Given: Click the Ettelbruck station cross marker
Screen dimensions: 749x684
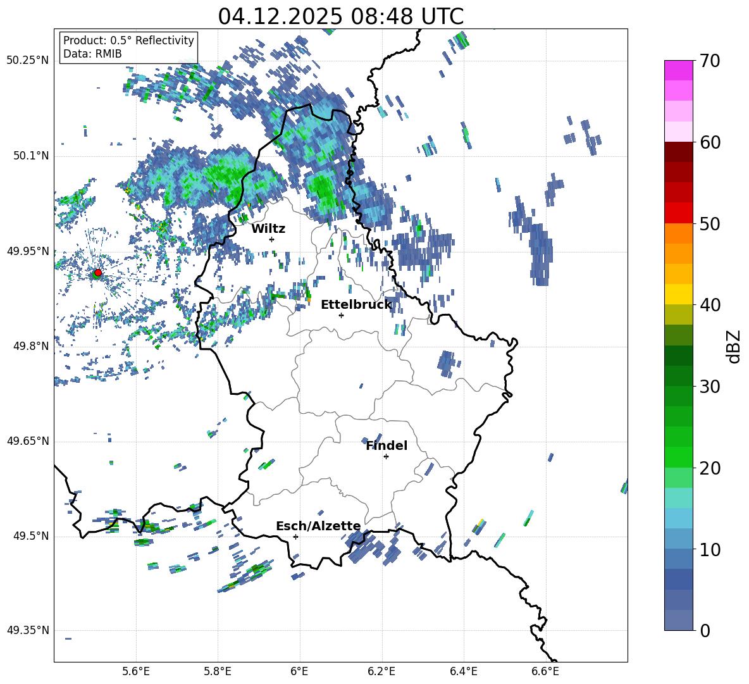Looking at the screenshot, I should (x=341, y=315).
